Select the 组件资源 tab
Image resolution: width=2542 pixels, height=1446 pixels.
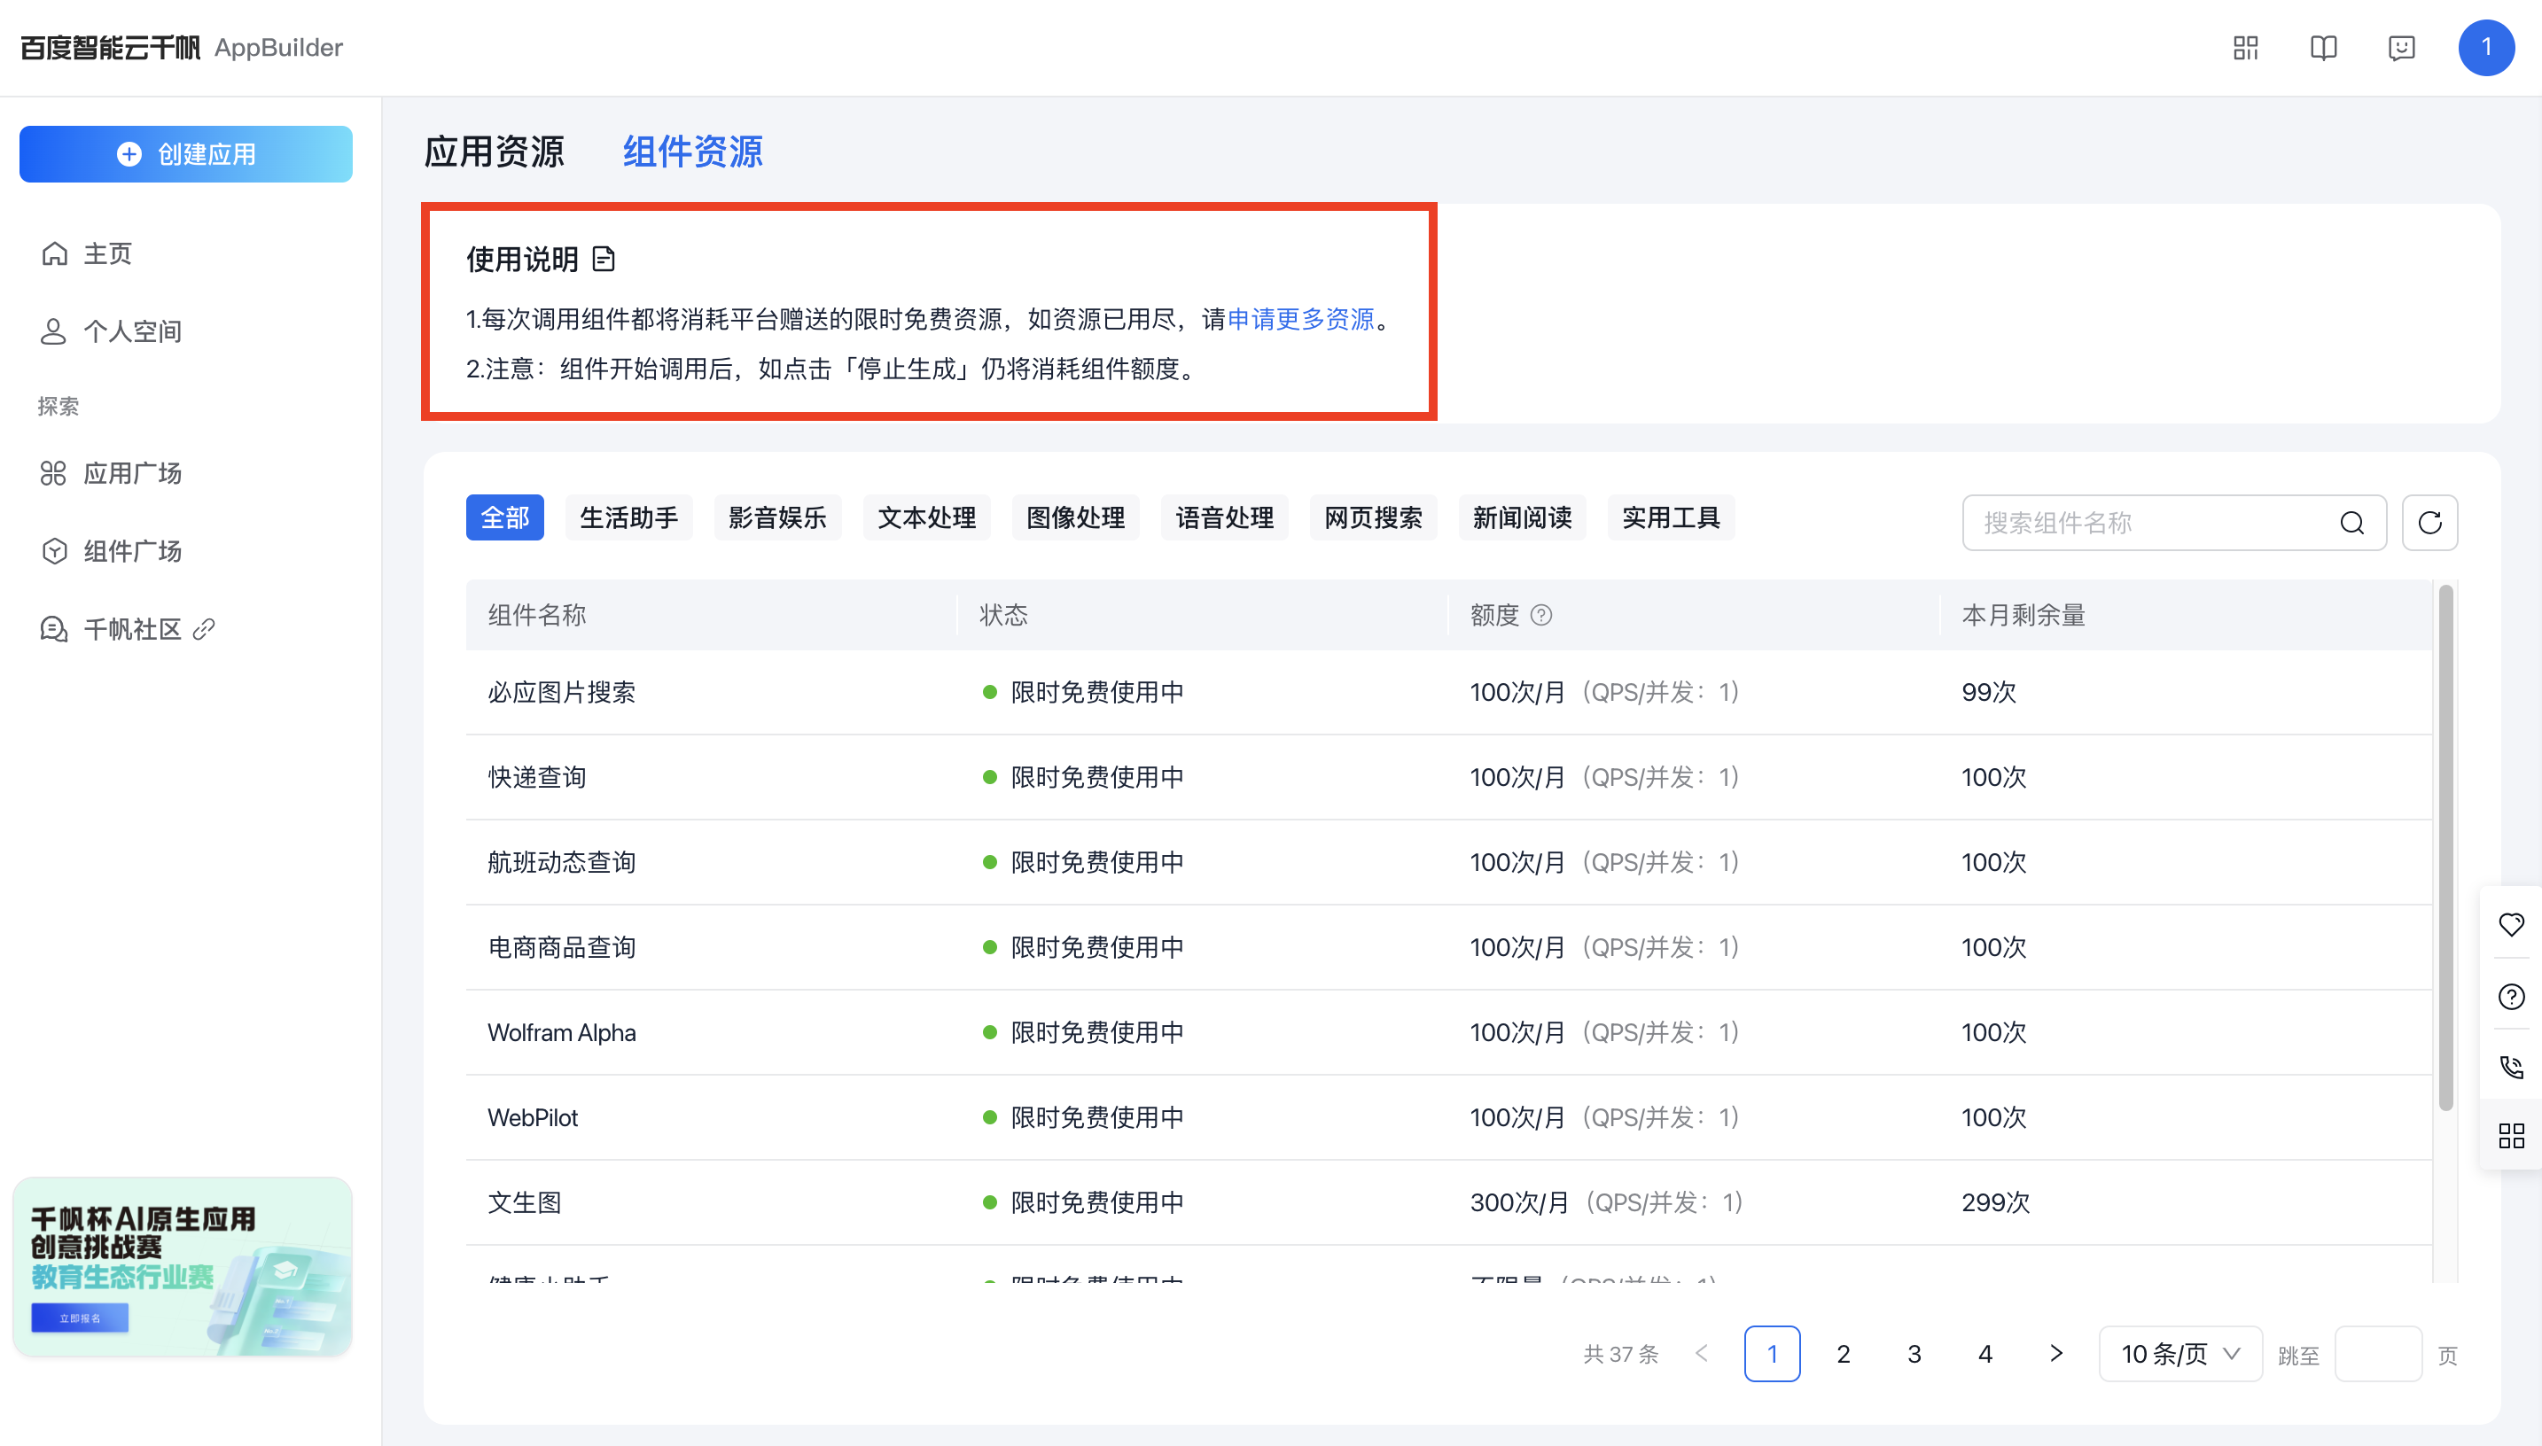click(x=692, y=151)
